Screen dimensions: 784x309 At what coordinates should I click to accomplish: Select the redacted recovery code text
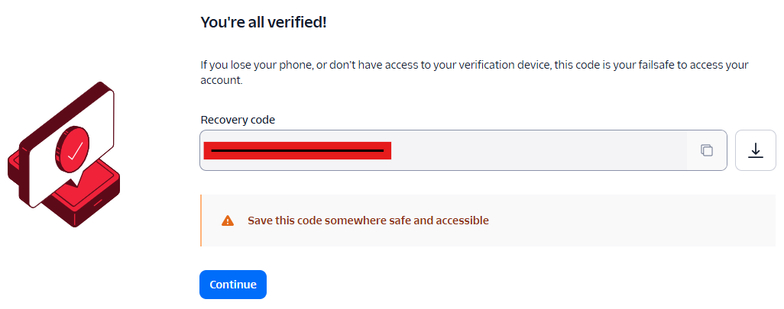click(x=297, y=150)
